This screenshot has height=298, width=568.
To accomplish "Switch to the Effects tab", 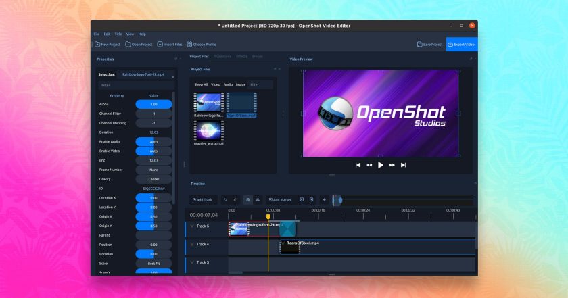I will [x=241, y=57].
